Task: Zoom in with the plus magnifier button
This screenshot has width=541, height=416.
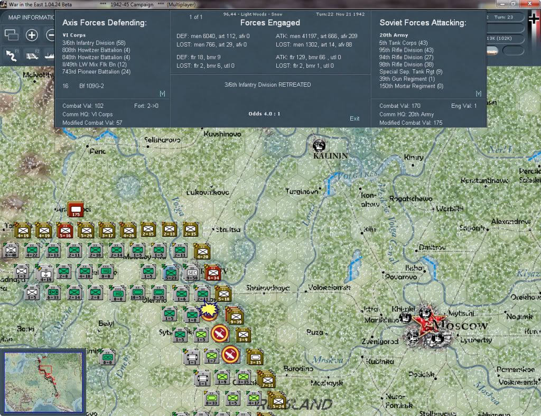Action: (32, 35)
